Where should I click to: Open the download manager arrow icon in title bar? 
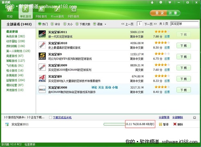[152, 2]
